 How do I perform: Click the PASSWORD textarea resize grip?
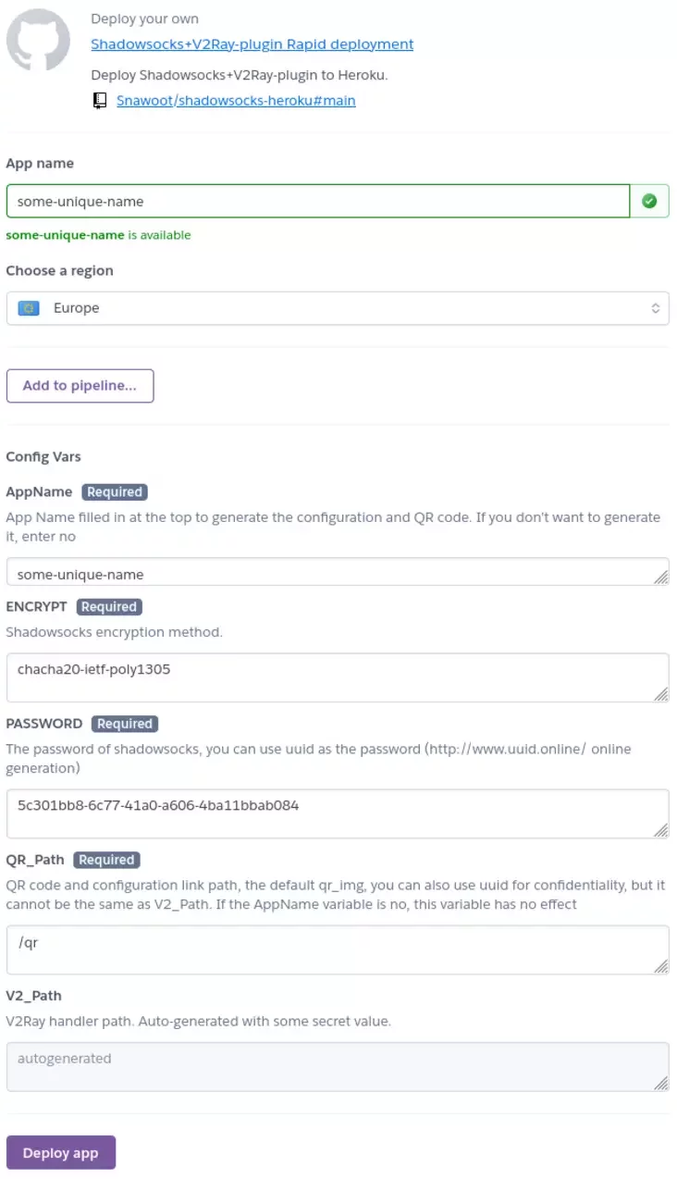click(x=660, y=830)
